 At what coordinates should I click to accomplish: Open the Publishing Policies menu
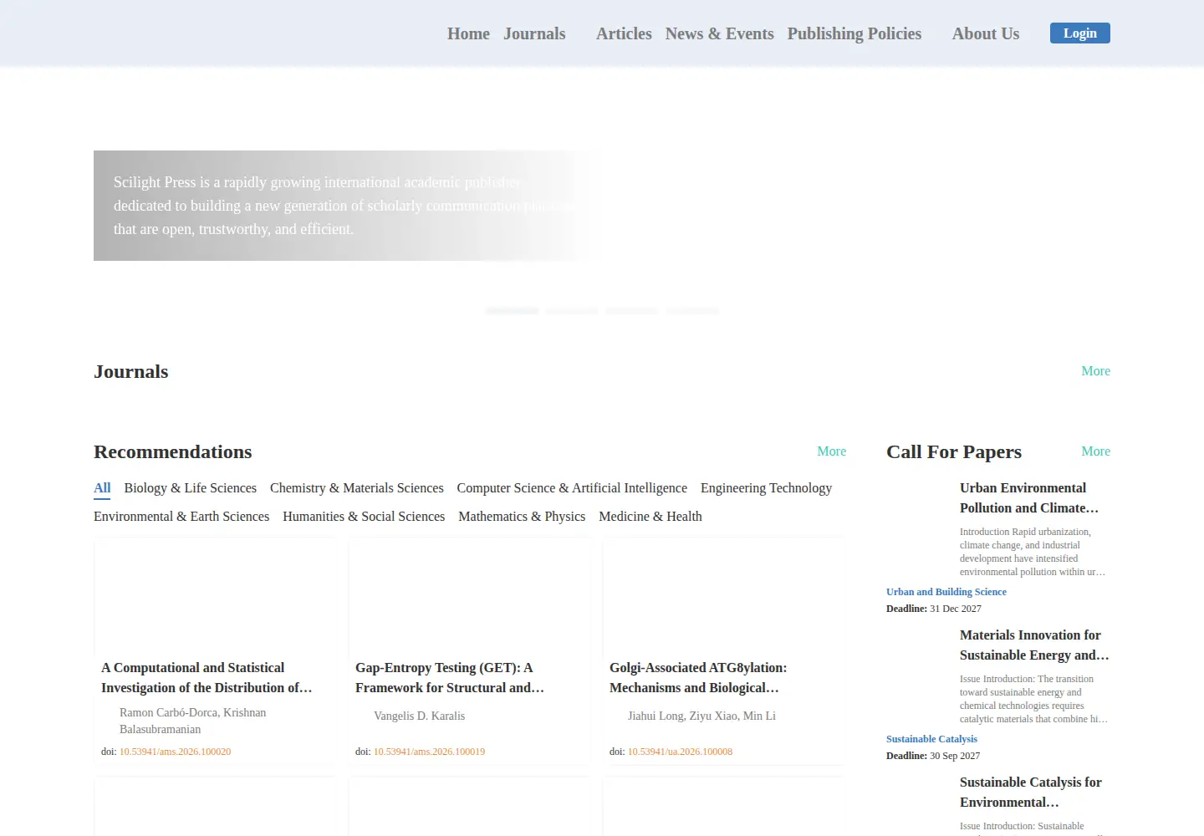[x=855, y=33]
